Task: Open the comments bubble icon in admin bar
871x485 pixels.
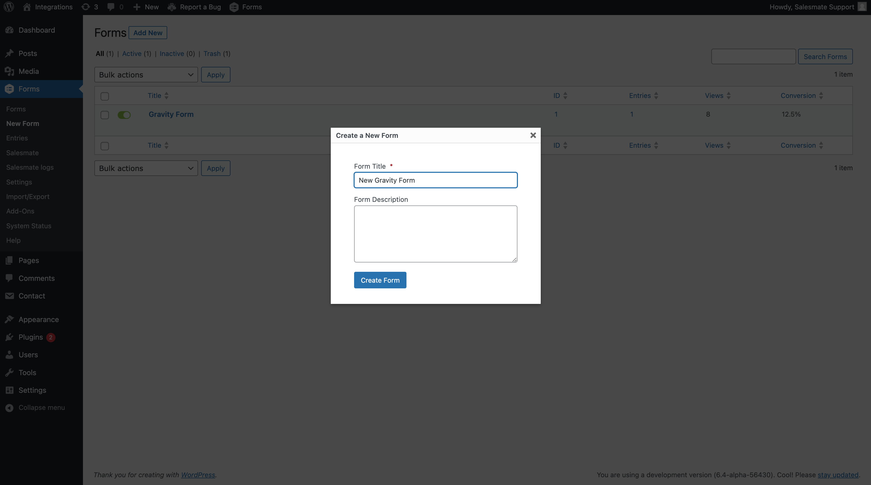Action: coord(111,7)
